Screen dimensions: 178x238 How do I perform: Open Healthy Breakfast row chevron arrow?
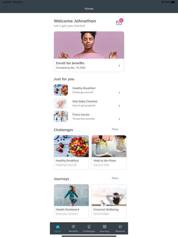[x=119, y=92]
